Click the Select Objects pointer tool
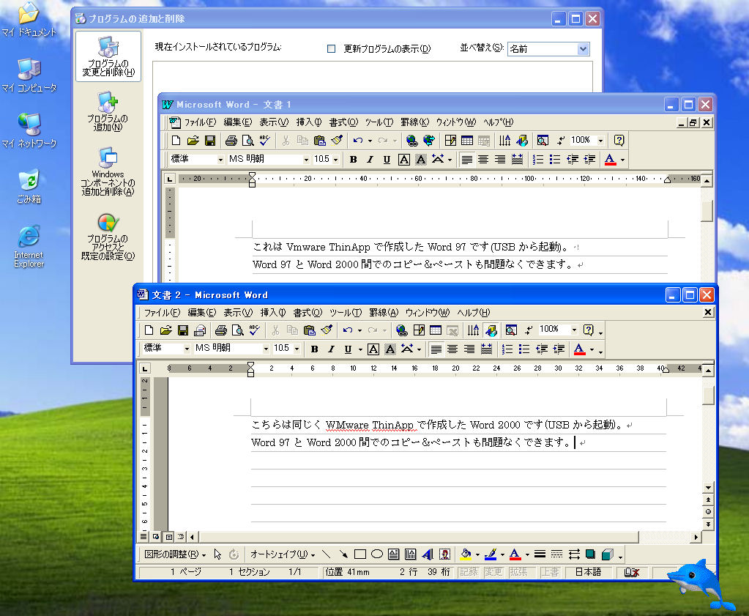Screen dimensions: 749x616 click(x=217, y=554)
